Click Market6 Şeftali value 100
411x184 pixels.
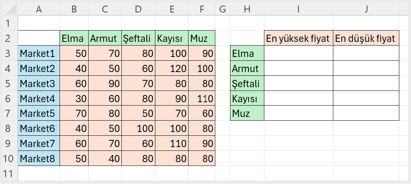point(138,129)
